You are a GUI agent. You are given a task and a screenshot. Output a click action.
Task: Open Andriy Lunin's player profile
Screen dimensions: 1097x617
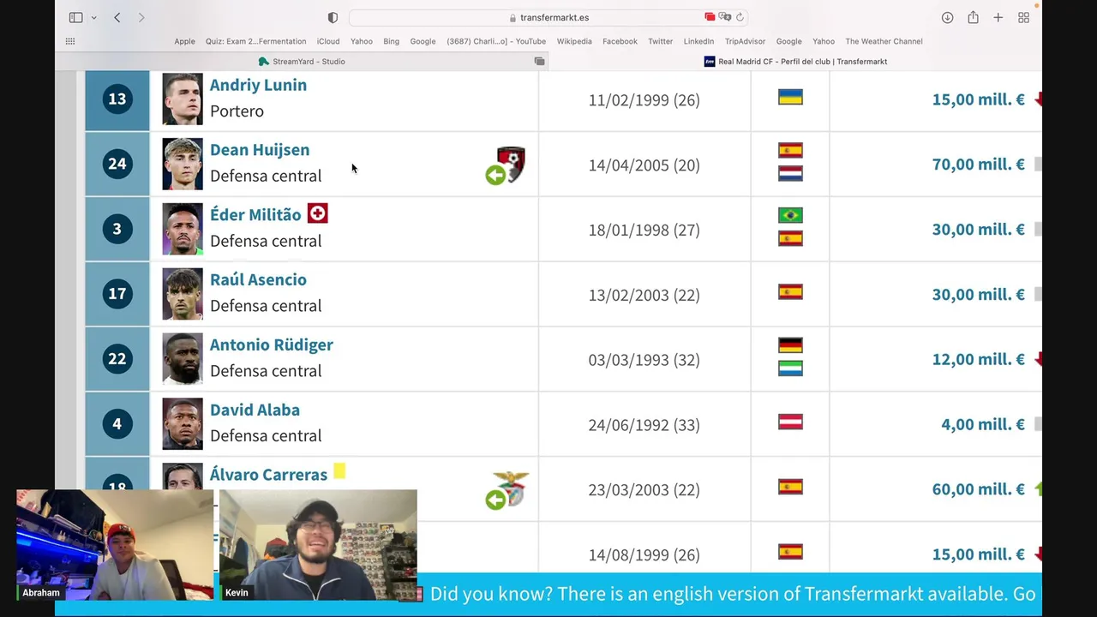(258, 85)
